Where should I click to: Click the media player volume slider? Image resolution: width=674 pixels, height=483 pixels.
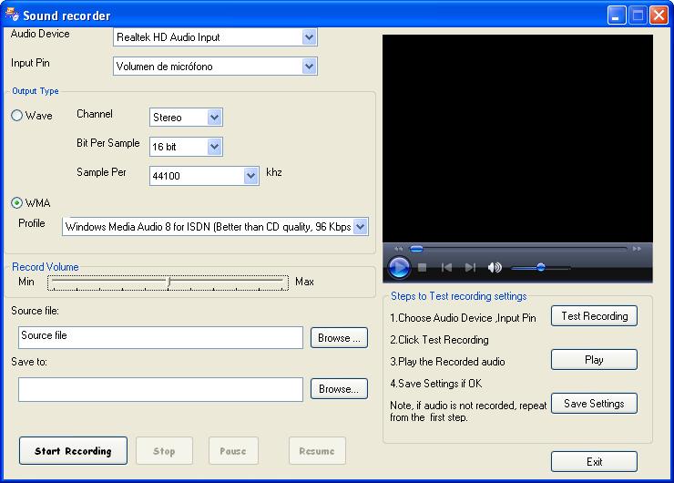541,268
